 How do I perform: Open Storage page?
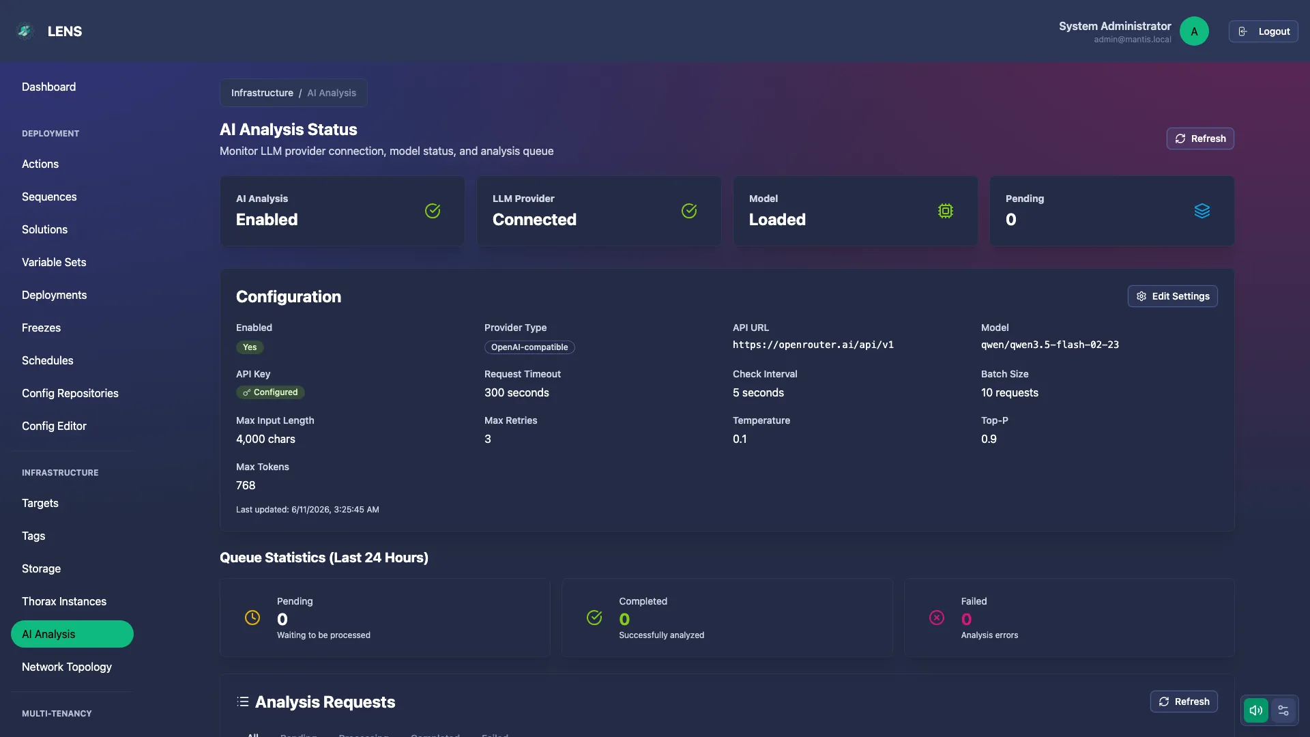[42, 568]
